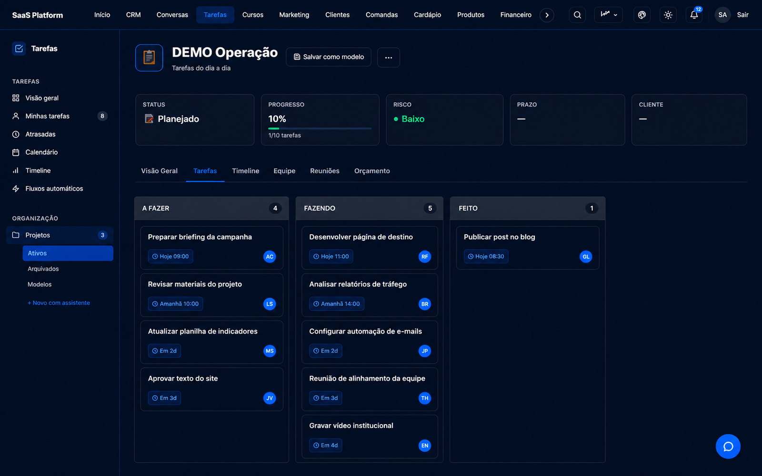
Task: Click the PRAZO card
Action: coord(567,120)
